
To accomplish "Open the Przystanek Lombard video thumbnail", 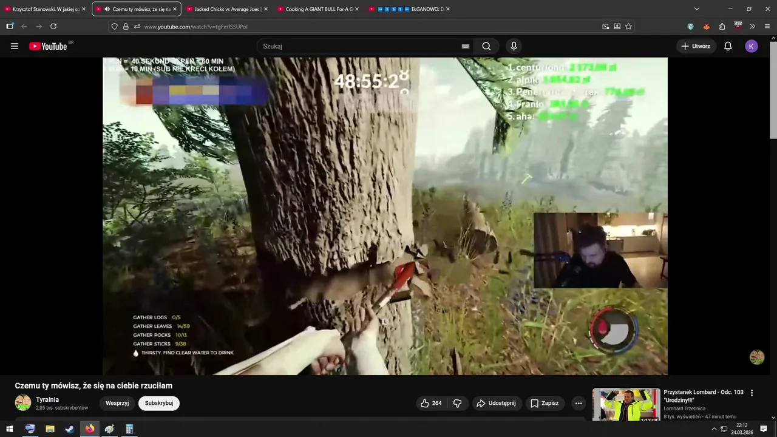I will [626, 405].
